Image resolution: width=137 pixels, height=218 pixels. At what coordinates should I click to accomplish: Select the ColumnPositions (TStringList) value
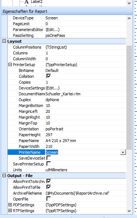56,47
